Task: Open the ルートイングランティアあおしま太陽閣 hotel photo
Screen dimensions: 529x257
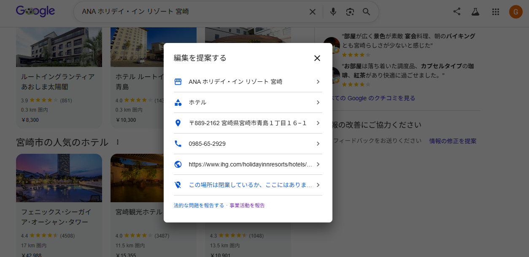Action: point(59,47)
